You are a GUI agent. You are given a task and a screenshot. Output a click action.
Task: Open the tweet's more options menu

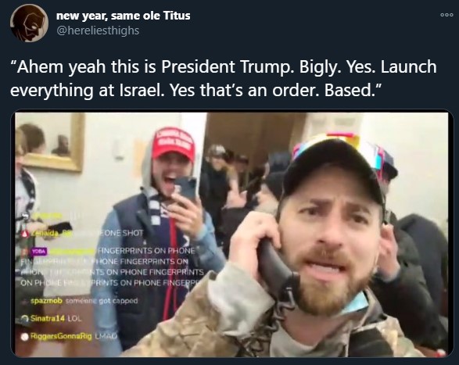pos(446,15)
